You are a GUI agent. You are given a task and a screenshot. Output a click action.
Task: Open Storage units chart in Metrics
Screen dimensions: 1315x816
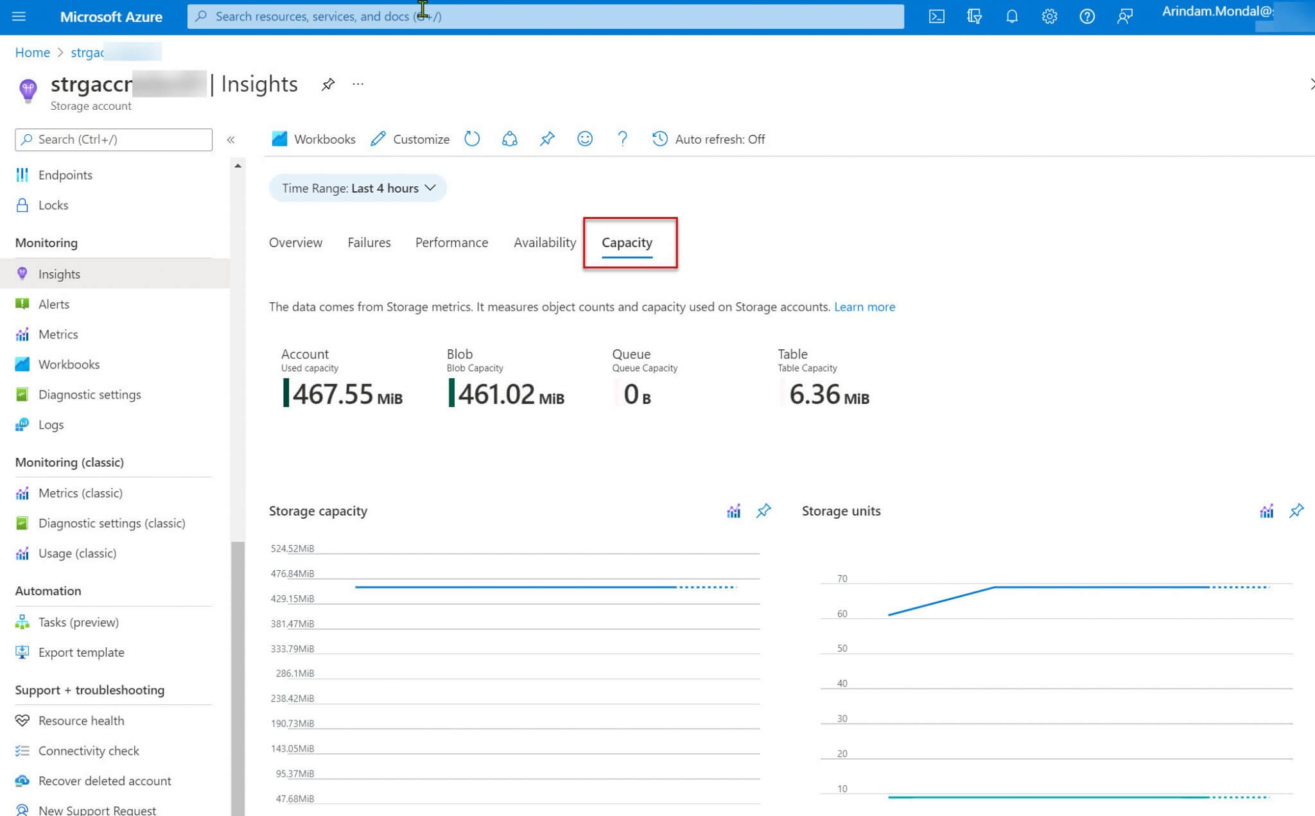(1266, 511)
